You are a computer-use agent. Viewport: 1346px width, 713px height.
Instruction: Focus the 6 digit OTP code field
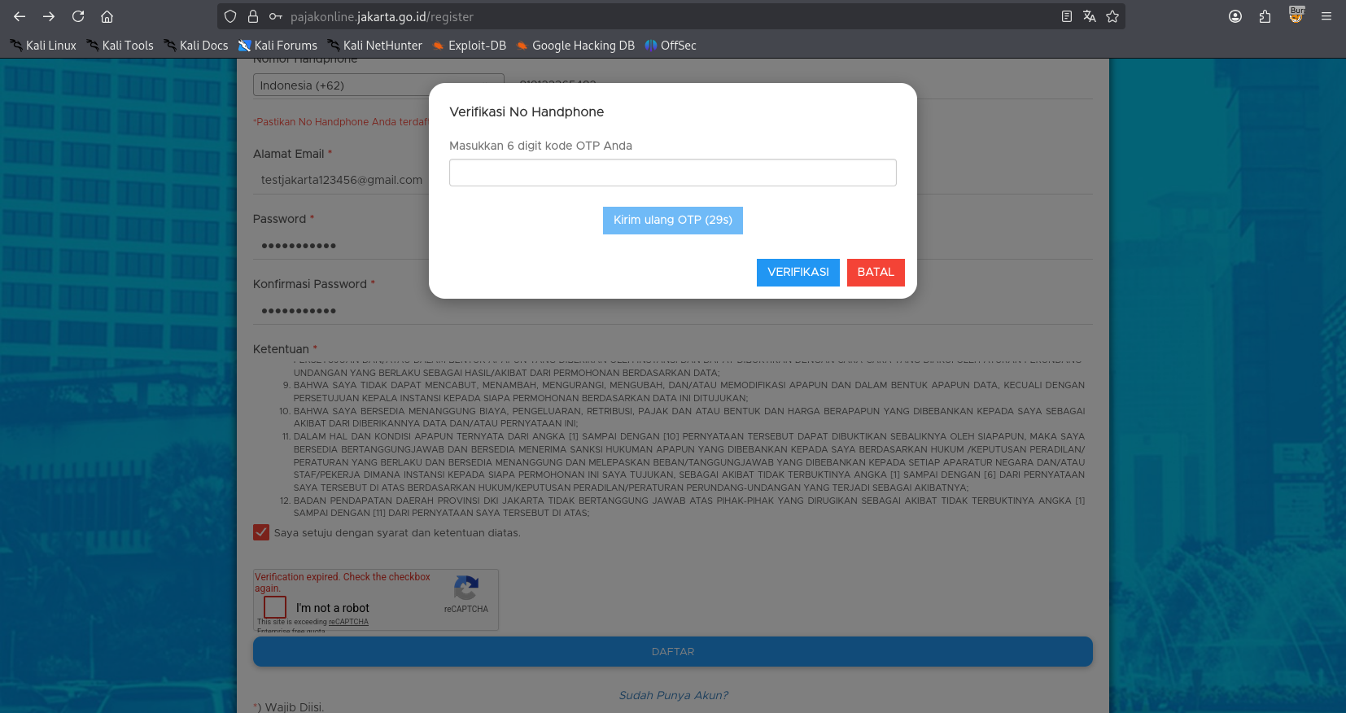pos(673,173)
